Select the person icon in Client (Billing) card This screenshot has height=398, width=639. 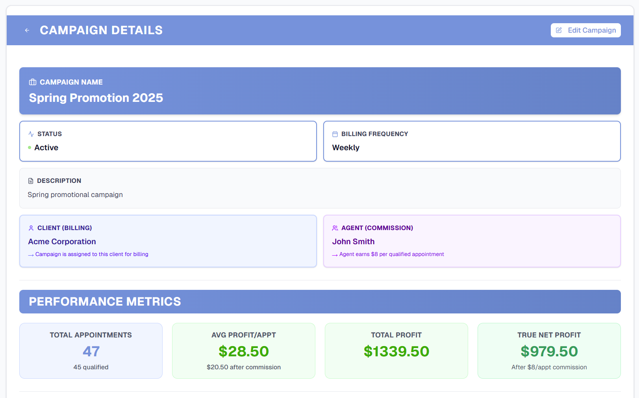point(31,228)
